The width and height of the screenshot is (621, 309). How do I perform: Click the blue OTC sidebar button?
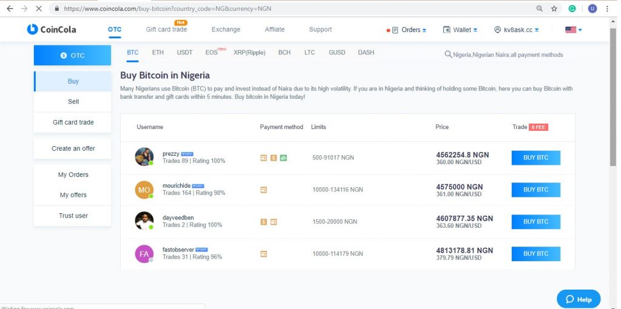pos(73,55)
